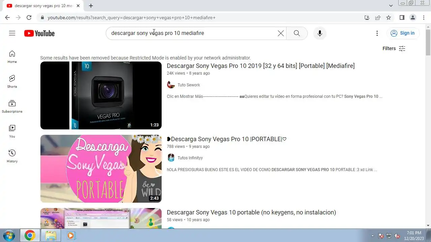Screen dimensions: 431x242
Task: Open You section in the sidebar
Action: coord(12,131)
